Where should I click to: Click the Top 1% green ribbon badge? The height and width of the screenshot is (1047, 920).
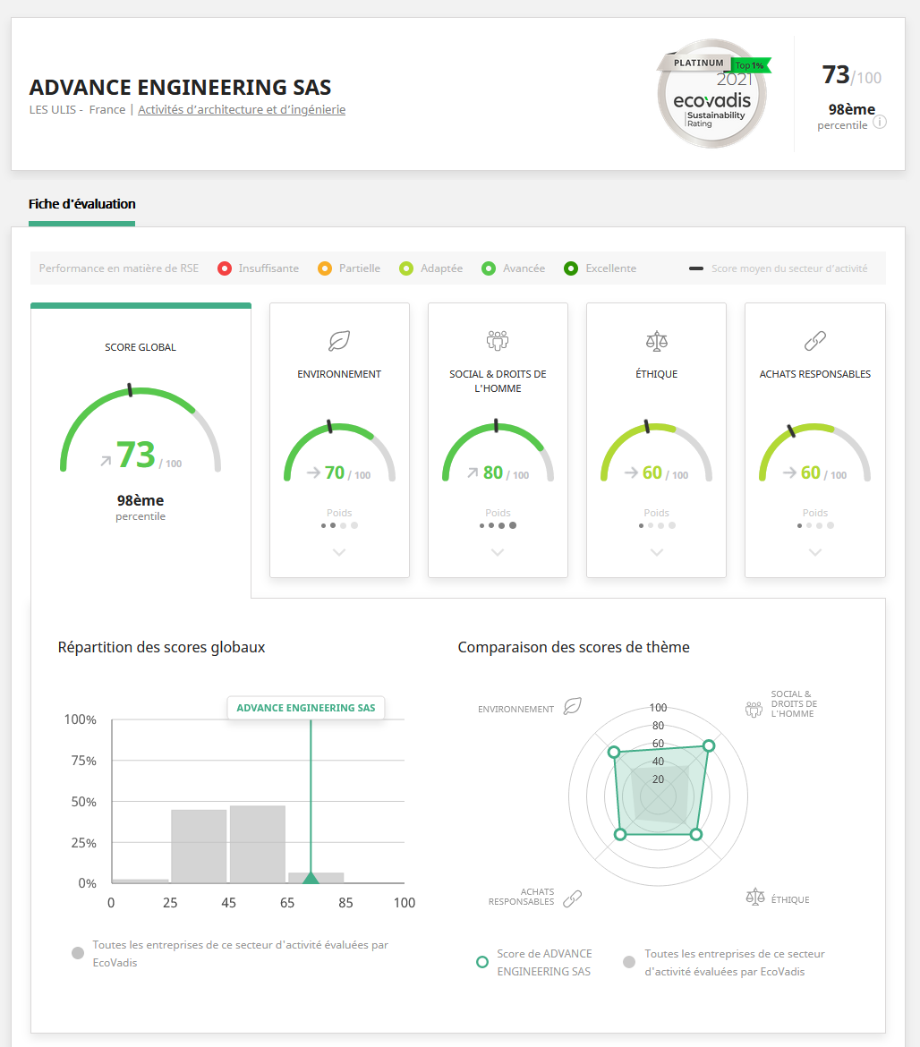[x=751, y=65]
